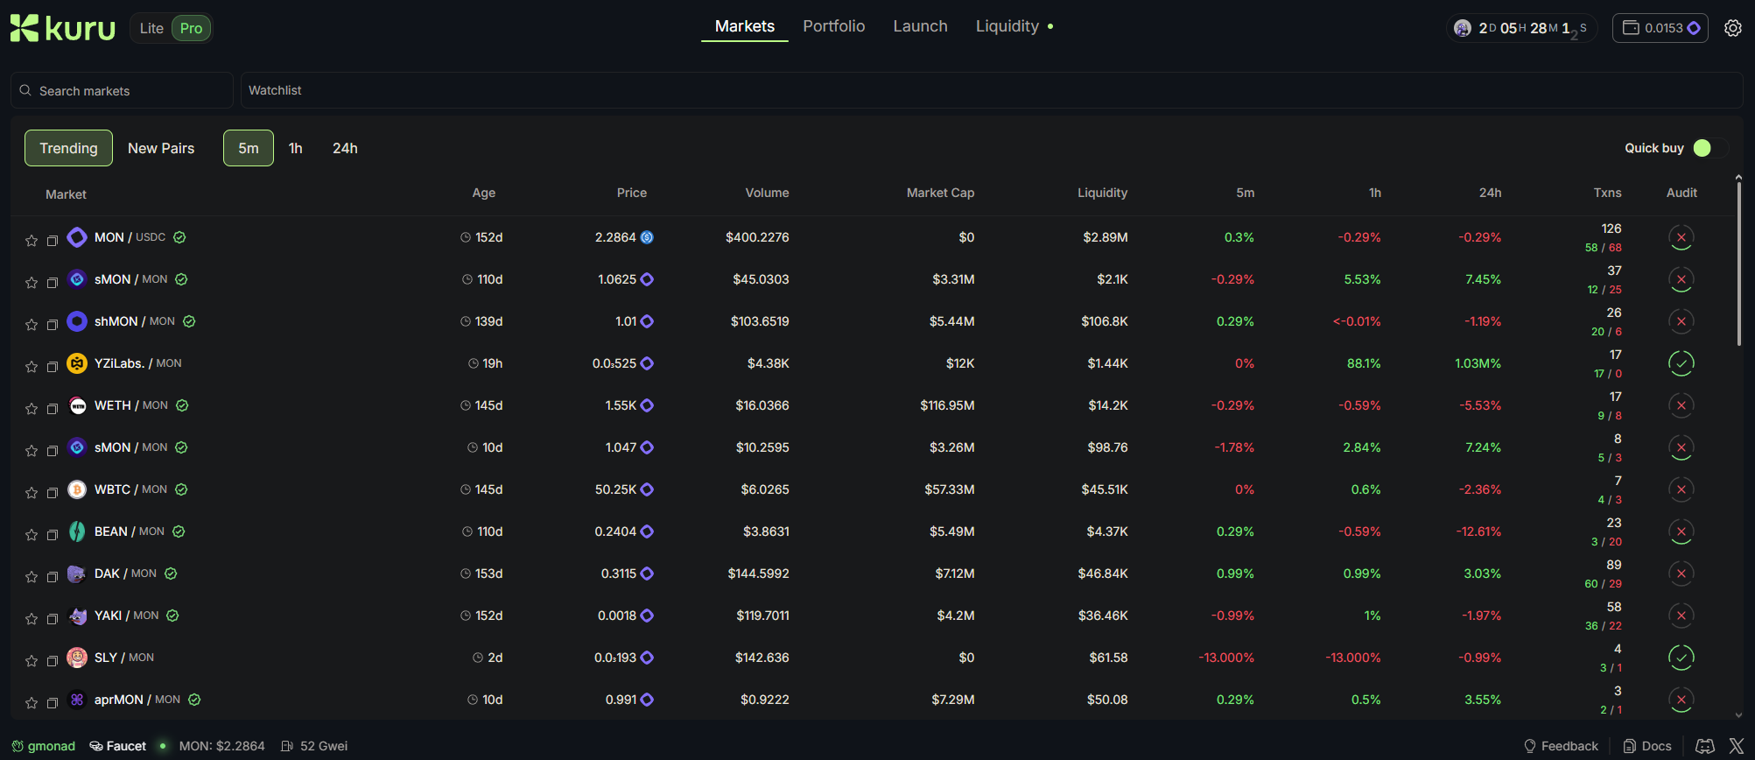
Task: Star the WETH / MON market
Action: click(32, 408)
